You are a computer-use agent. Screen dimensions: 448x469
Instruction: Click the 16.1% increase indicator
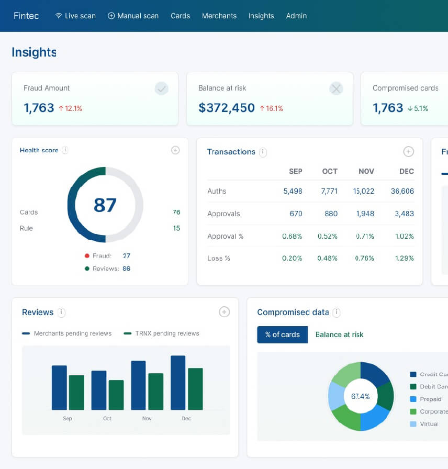[271, 108]
